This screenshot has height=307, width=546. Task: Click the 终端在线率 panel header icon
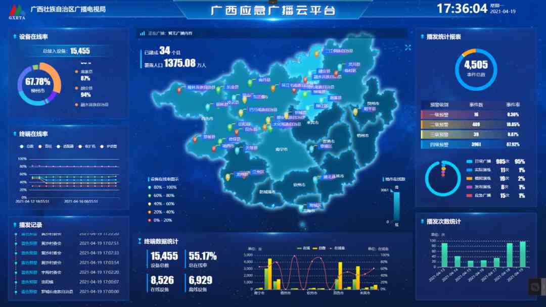click(14, 133)
